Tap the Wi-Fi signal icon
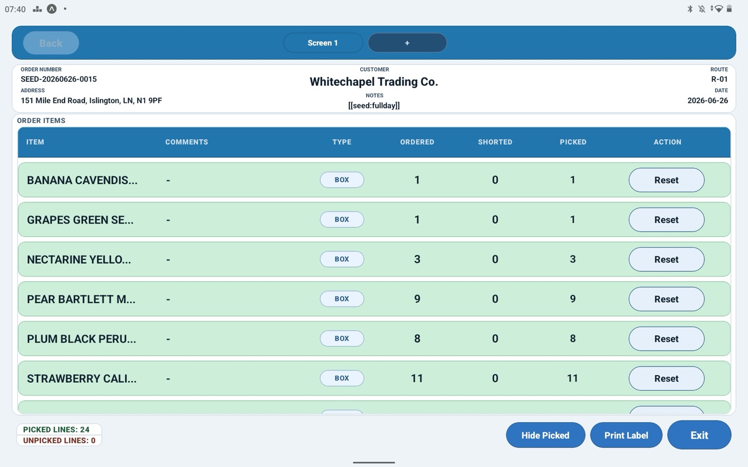This screenshot has height=467, width=748. 718,9
